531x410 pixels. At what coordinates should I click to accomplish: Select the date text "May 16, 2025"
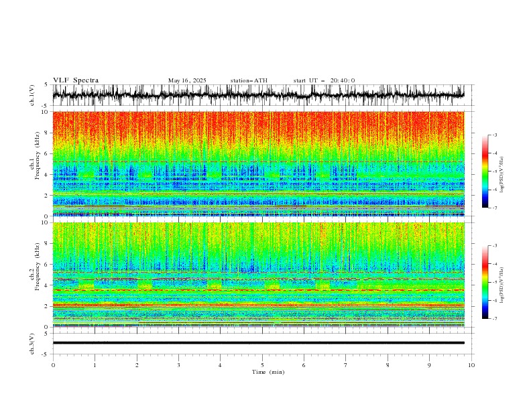pos(187,80)
